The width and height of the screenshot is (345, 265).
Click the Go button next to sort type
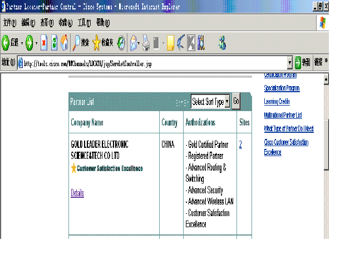pos(236,101)
